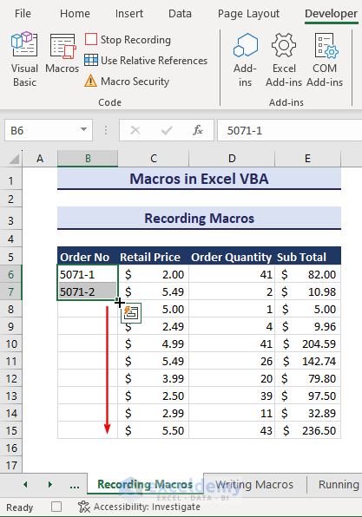Open the Macros dialog

click(63, 53)
